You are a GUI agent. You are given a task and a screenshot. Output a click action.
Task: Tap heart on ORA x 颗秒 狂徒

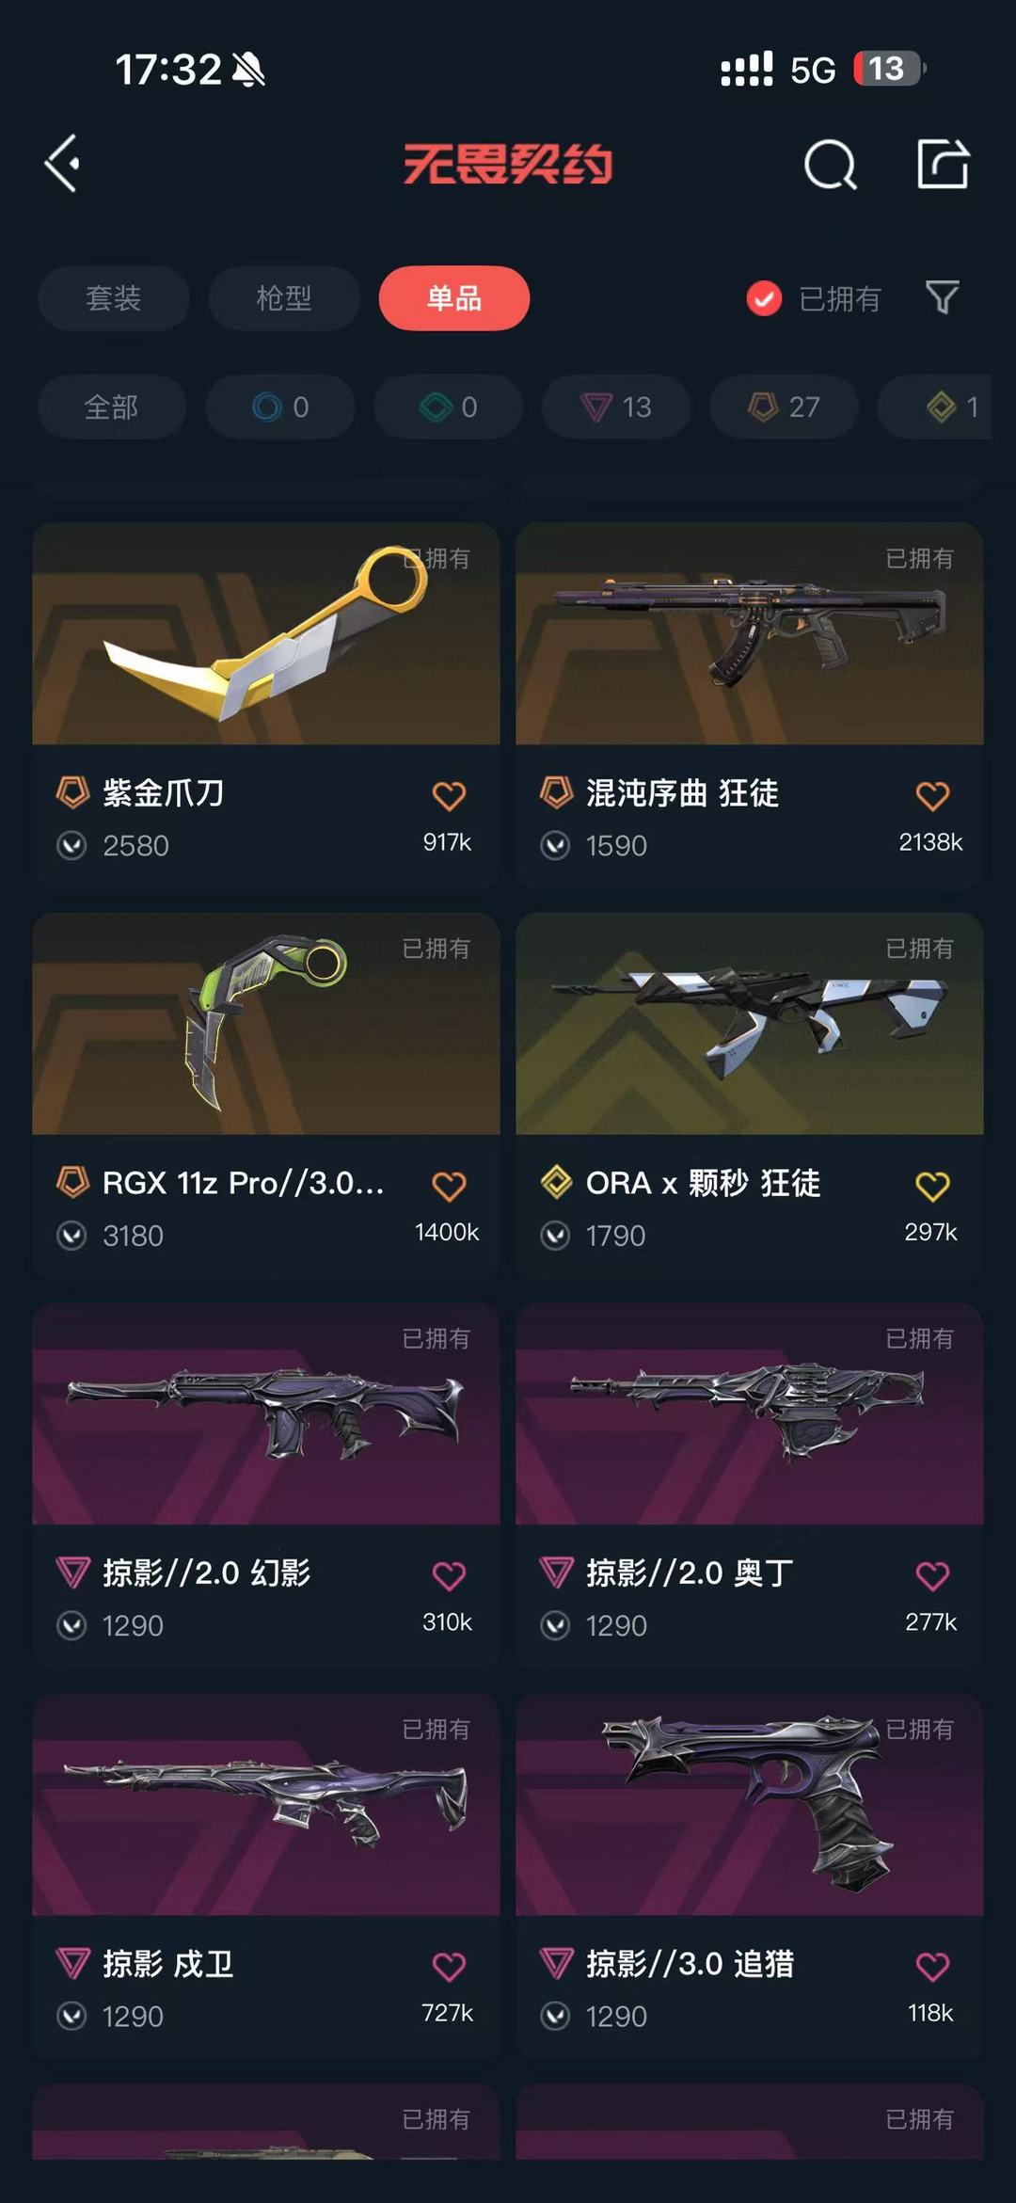[932, 1186]
